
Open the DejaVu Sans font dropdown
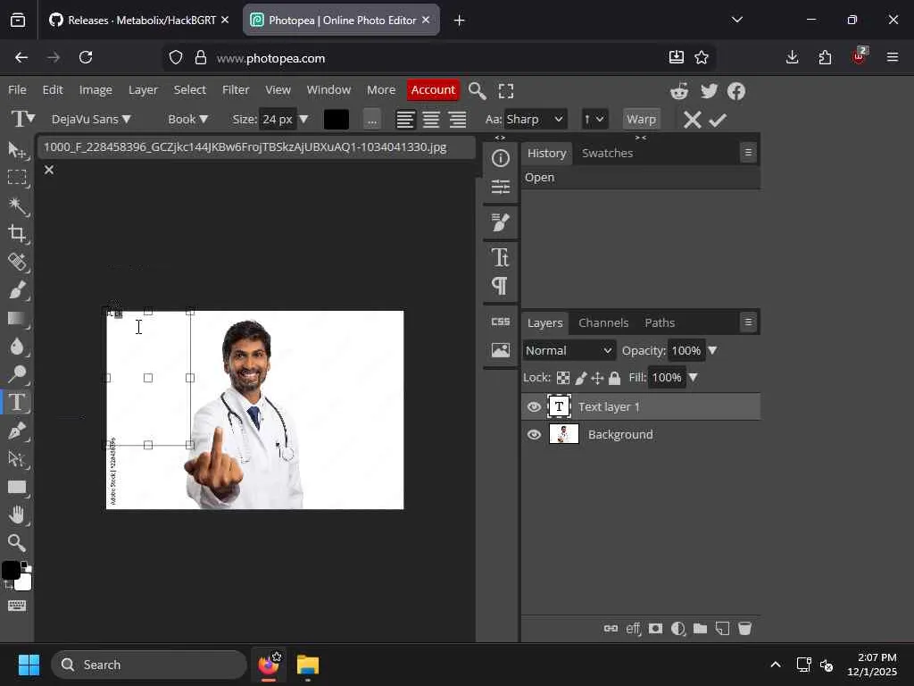91,120
